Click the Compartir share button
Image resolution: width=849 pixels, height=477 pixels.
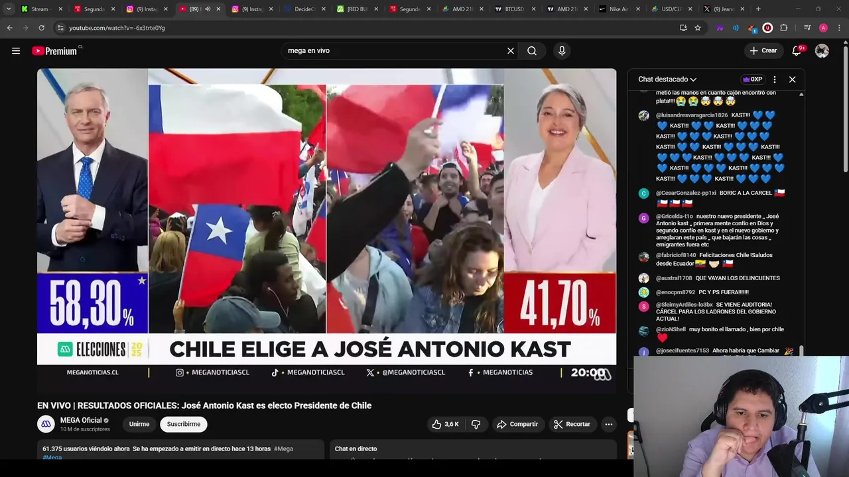pyautogui.click(x=517, y=424)
